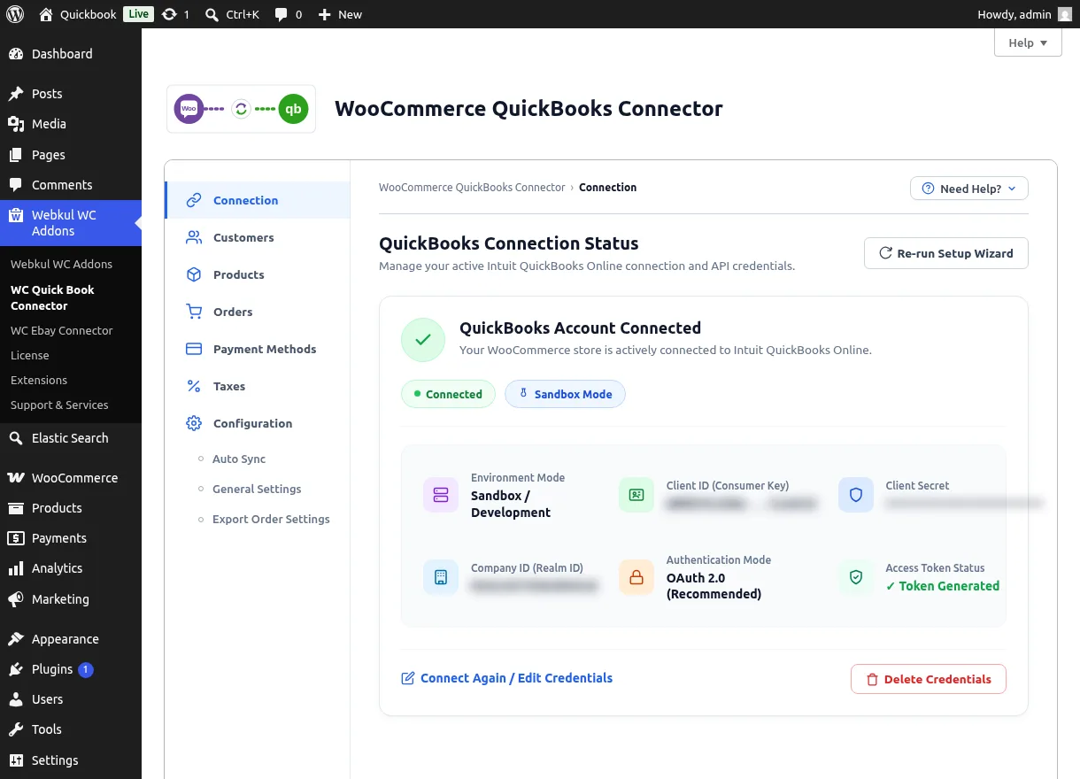Image resolution: width=1080 pixels, height=779 pixels.
Task: Open License submenu link
Action: click(30, 355)
